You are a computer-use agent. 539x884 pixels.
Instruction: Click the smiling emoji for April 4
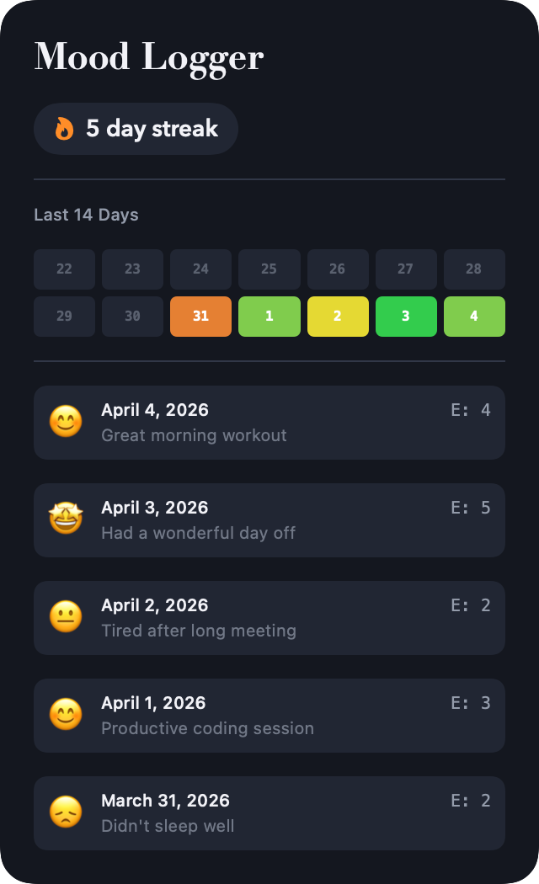pyautogui.click(x=66, y=422)
